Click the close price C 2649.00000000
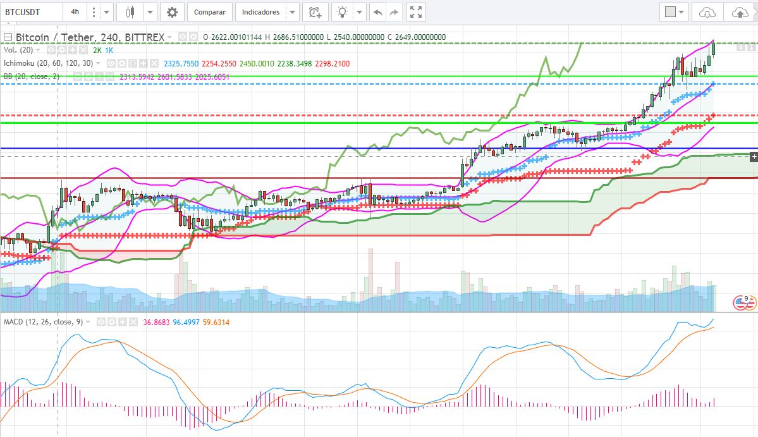The image size is (758, 437). pyautogui.click(x=417, y=37)
